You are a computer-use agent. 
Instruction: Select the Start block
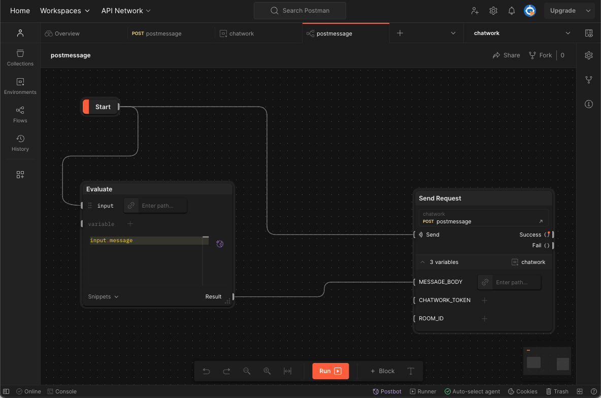[x=100, y=107]
